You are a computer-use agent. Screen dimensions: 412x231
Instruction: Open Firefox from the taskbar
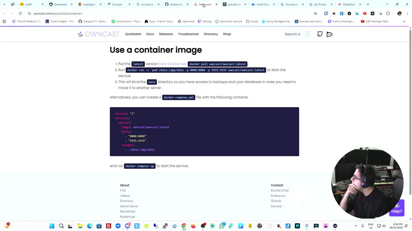(193, 226)
